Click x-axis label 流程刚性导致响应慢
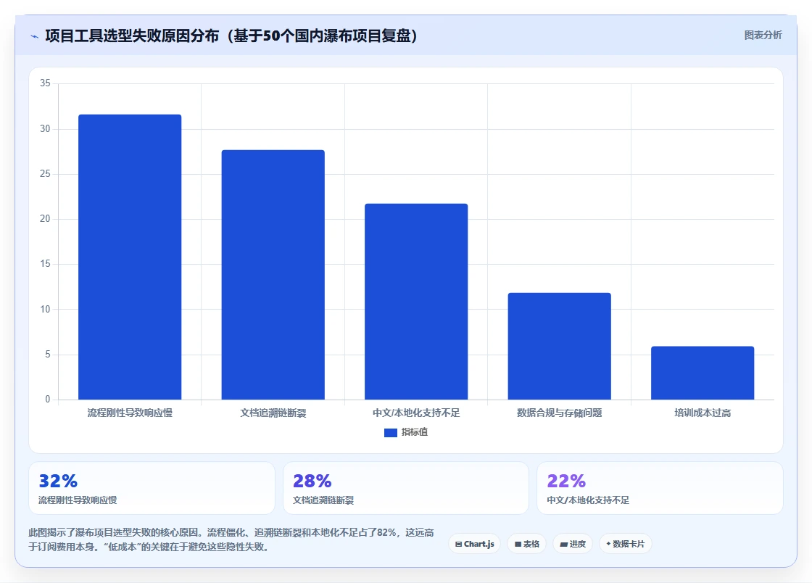The width and height of the screenshot is (812, 583). pyautogui.click(x=130, y=413)
